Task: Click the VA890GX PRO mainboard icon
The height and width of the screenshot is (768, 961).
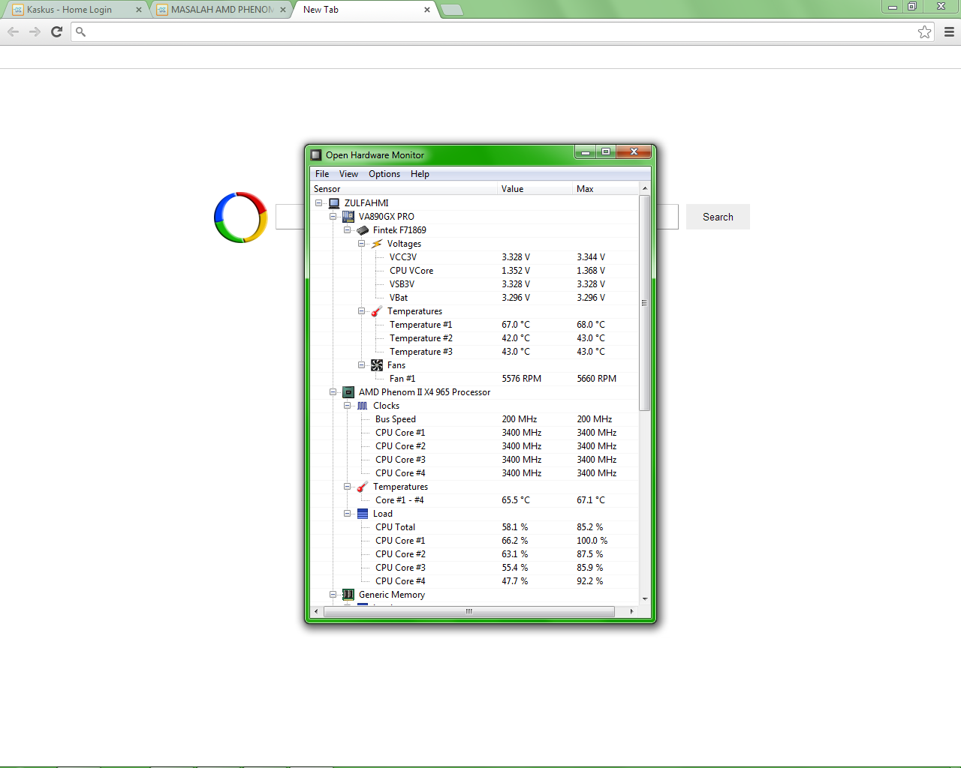Action: click(348, 217)
